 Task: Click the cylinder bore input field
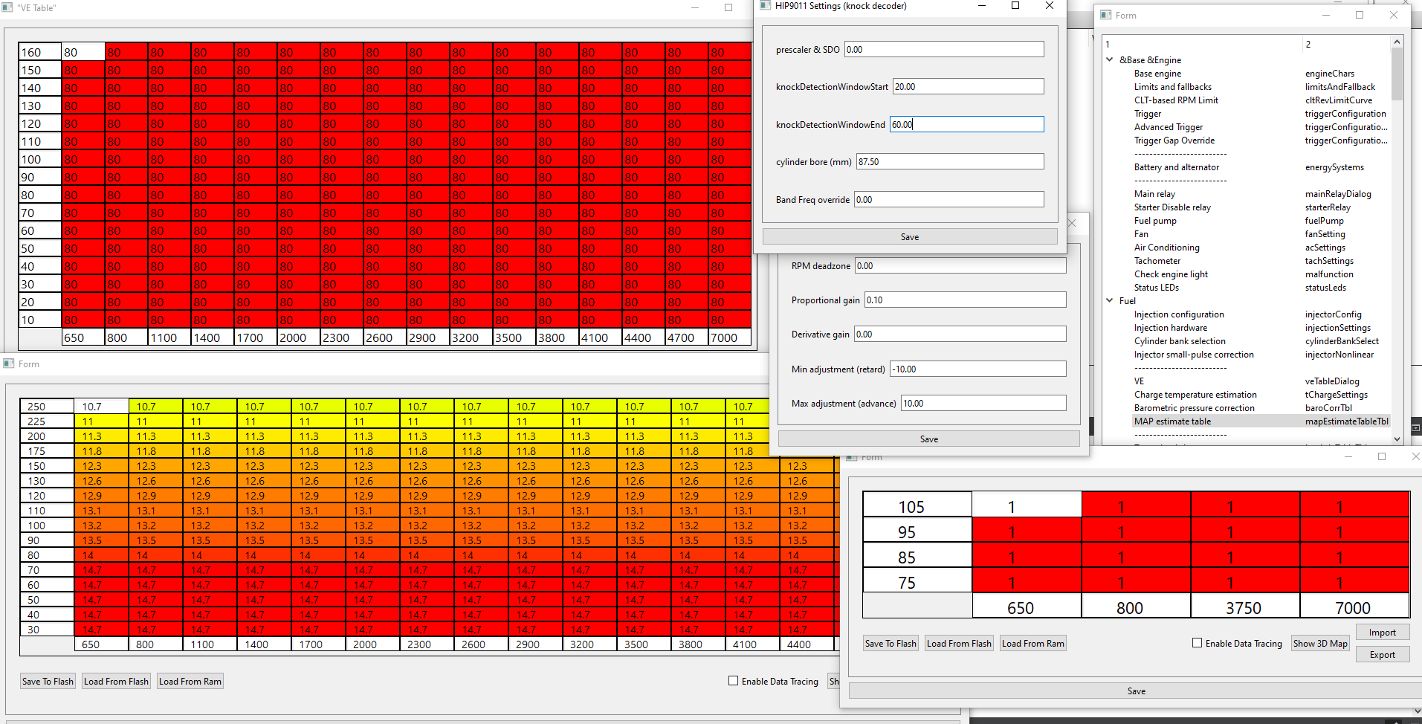pyautogui.click(x=950, y=162)
